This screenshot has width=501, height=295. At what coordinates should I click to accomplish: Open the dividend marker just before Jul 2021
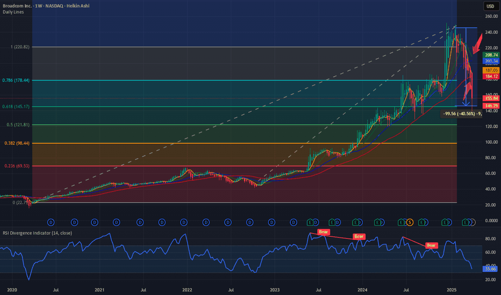tap(140, 222)
